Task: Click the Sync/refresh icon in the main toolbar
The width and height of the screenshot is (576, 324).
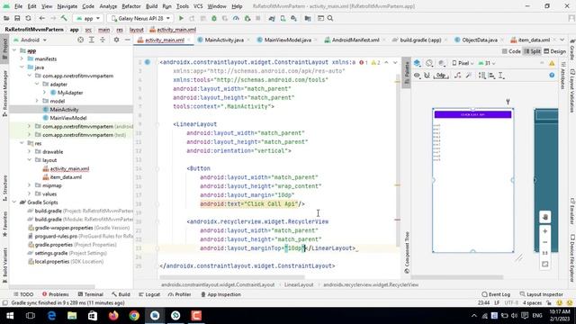Action: tap(28, 18)
